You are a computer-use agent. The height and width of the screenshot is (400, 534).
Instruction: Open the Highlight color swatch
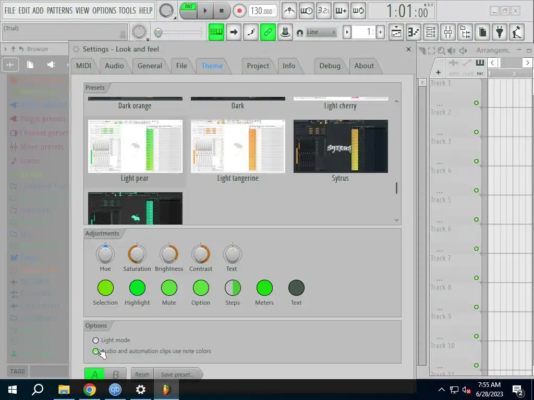(x=137, y=287)
